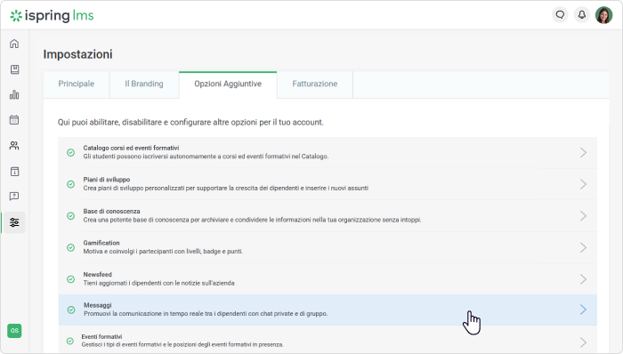Select the Opzioni Aggiuntive tab

tap(228, 84)
